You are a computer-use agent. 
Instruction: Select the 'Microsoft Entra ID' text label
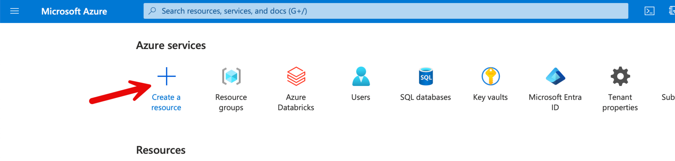pos(555,102)
